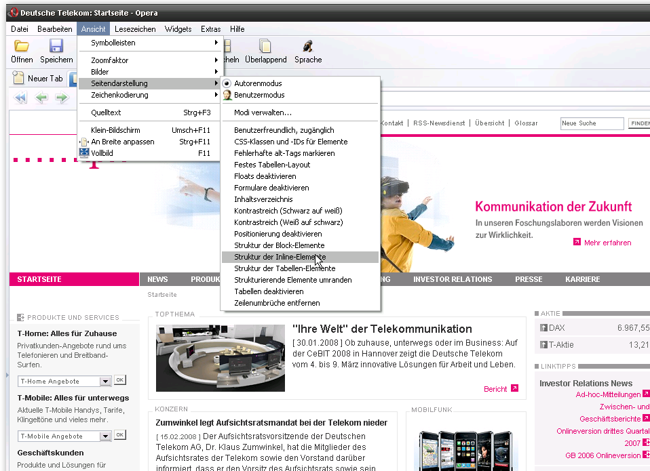
Task: Open the Lesezeichen menu
Action: coord(135,29)
